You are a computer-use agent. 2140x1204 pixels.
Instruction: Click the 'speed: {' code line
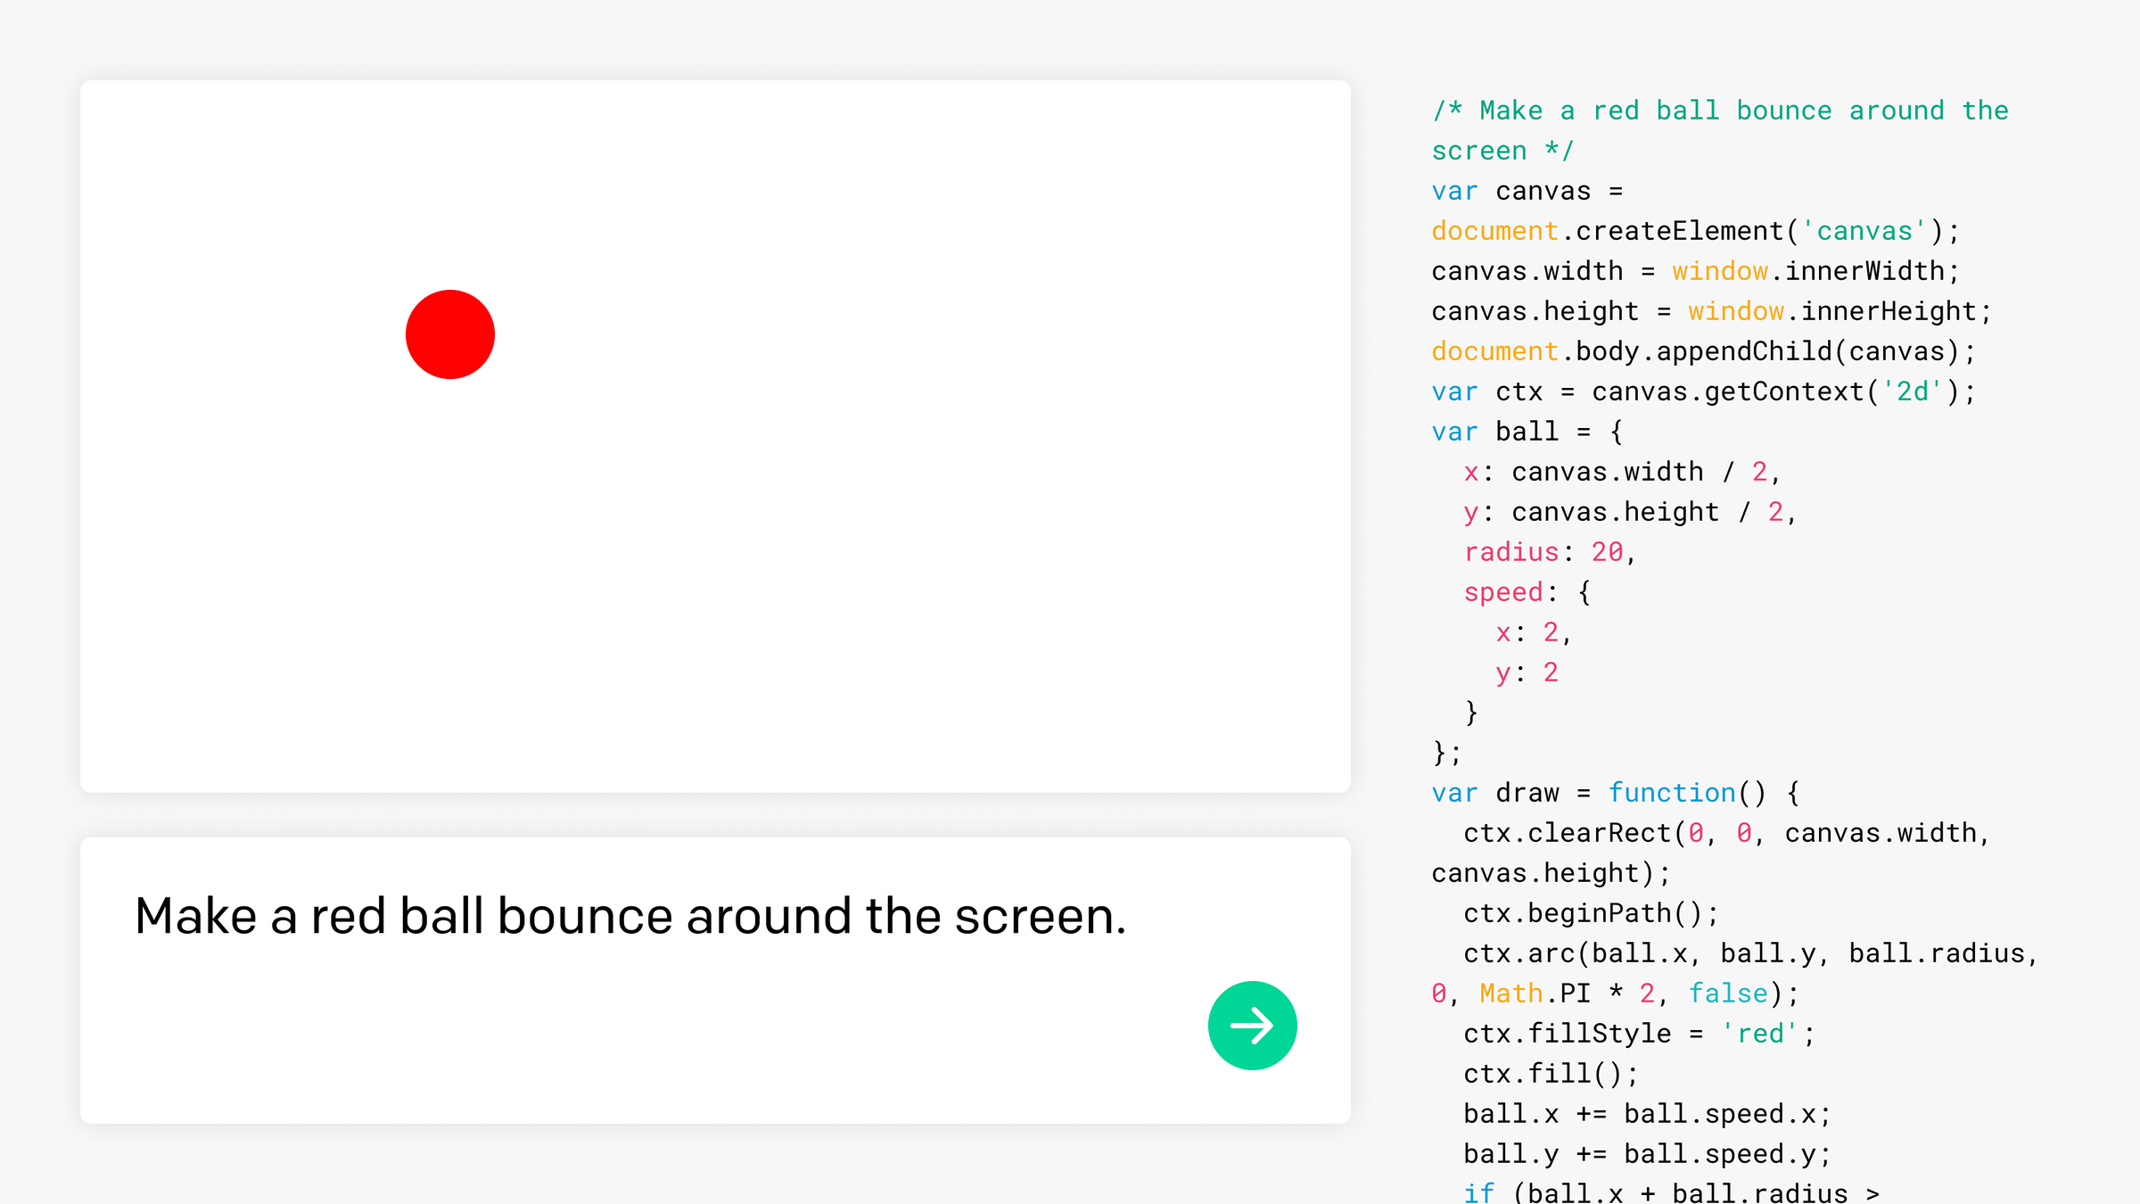click(x=1527, y=592)
